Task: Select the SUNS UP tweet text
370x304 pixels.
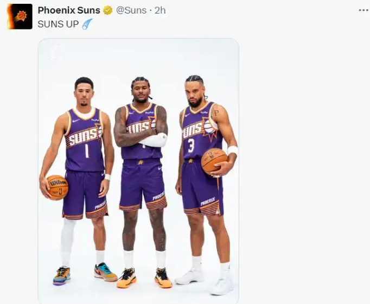Action: click(58, 24)
